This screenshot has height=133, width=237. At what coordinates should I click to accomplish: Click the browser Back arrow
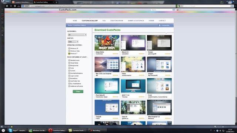7,6
